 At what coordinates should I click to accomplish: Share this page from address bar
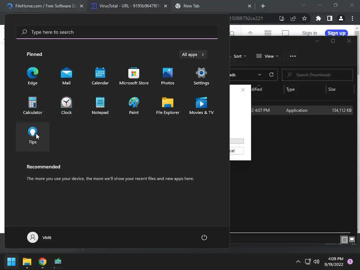pyautogui.click(x=293, y=18)
